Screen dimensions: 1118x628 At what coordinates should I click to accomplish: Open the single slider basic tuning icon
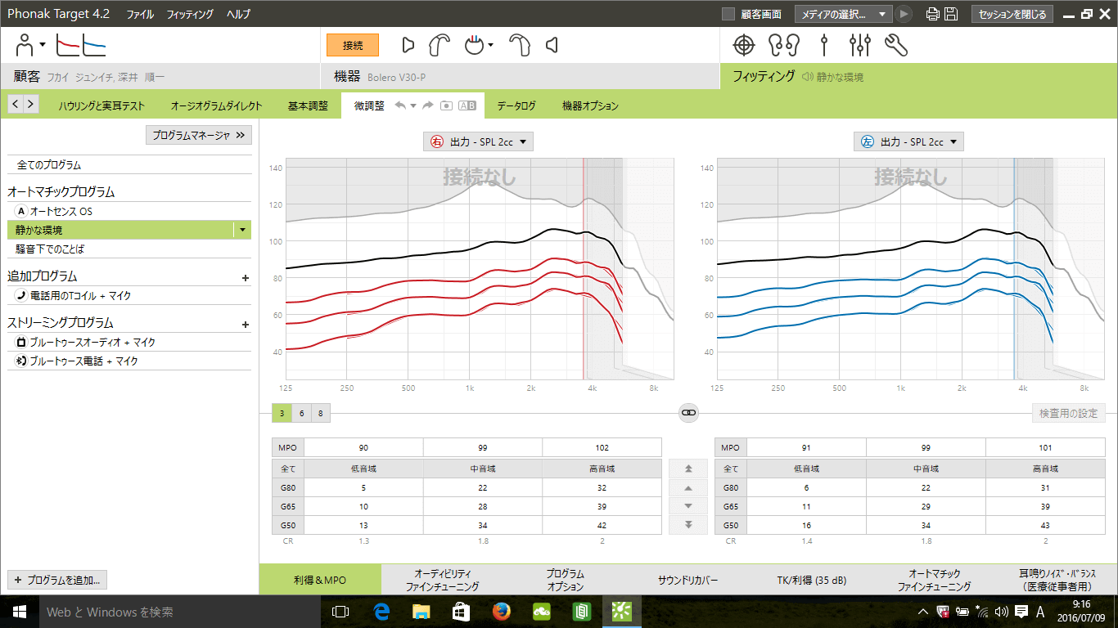pos(824,45)
